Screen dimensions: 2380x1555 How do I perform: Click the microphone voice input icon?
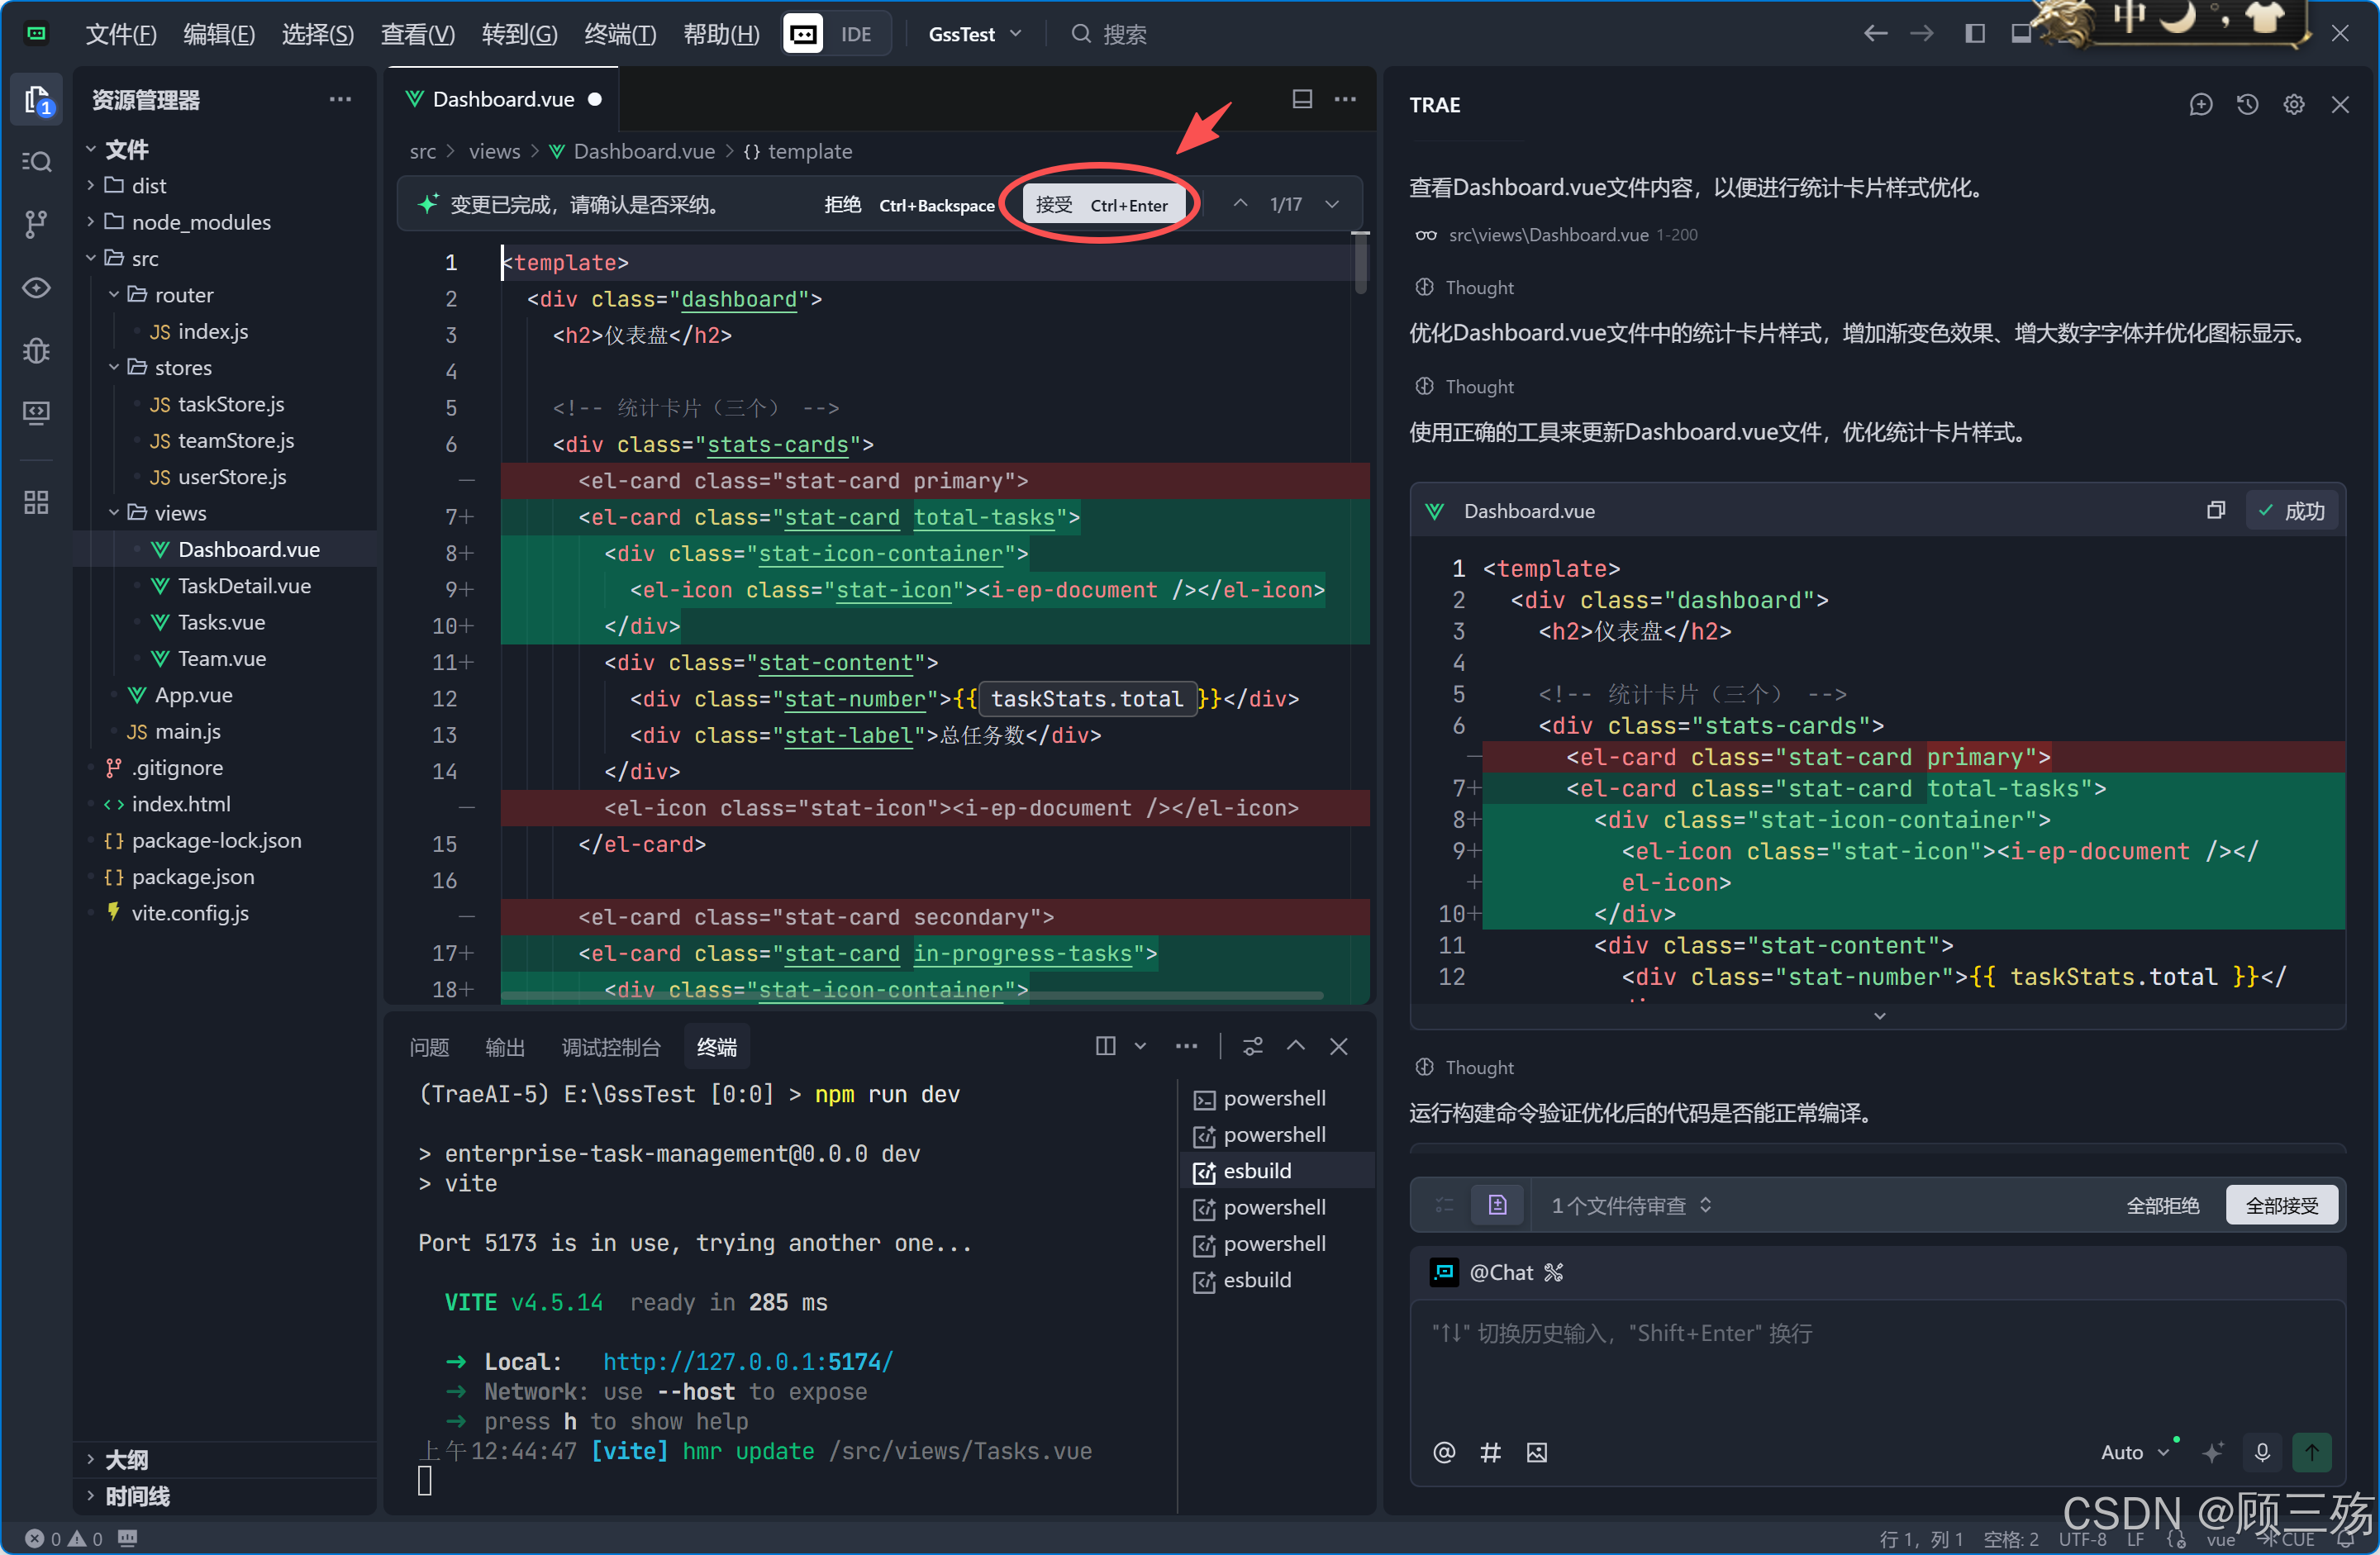click(x=2262, y=1451)
